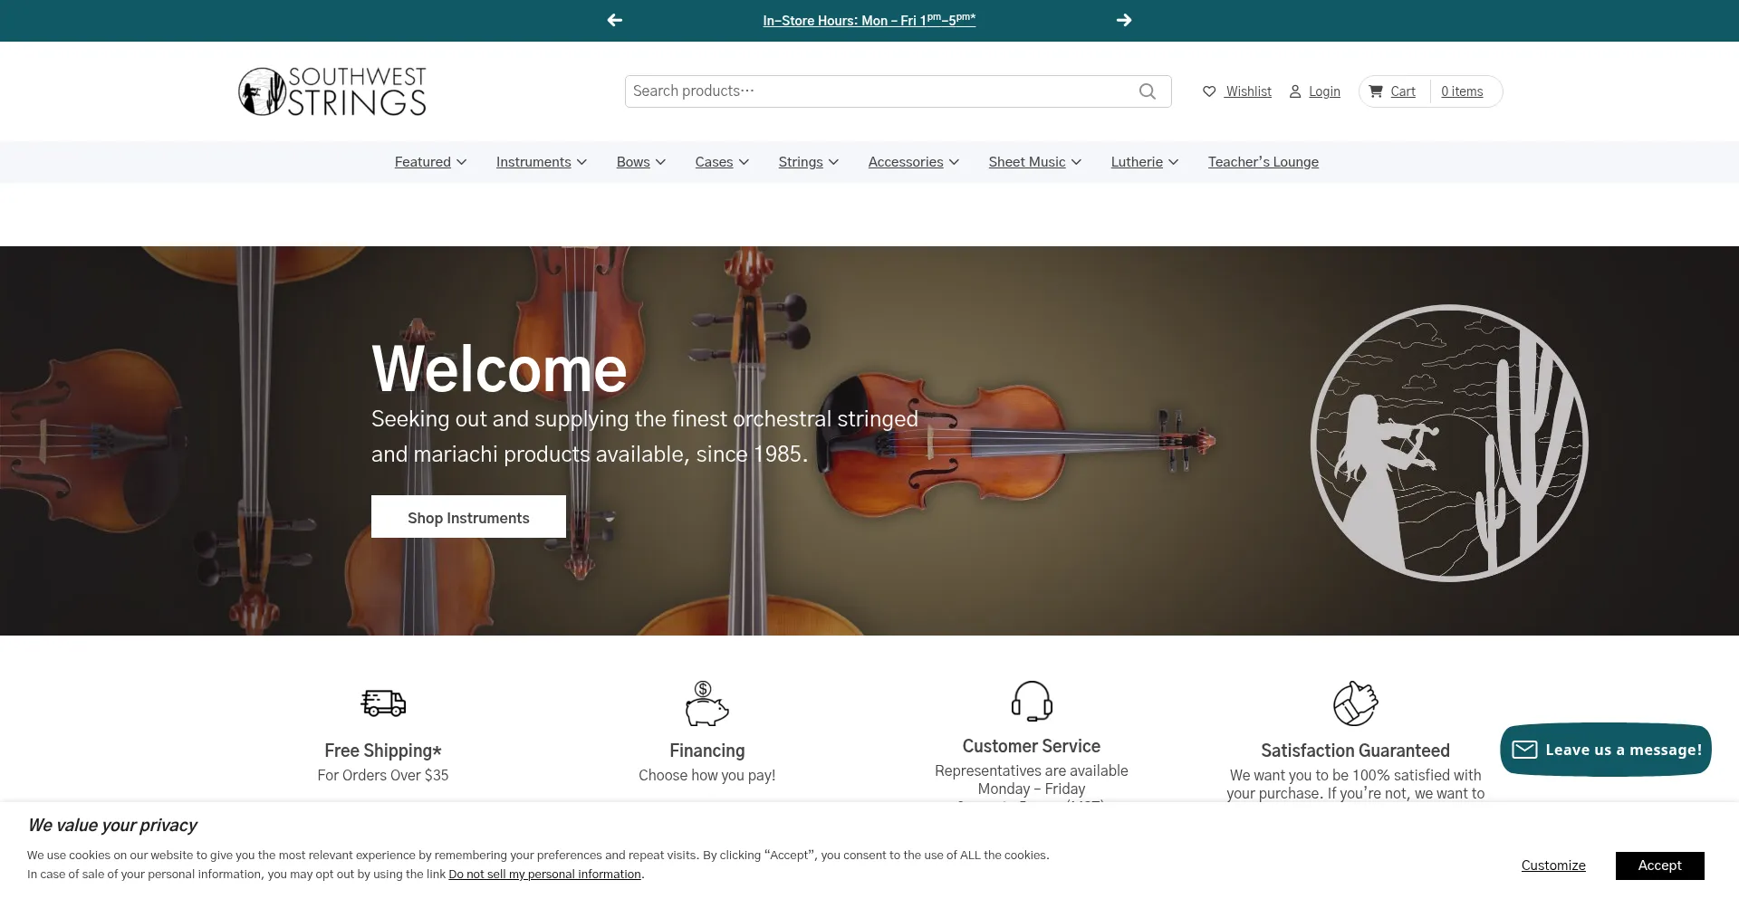Expand the Featured dropdown menu
Screen dimensions: 1739x899
click(x=430, y=162)
